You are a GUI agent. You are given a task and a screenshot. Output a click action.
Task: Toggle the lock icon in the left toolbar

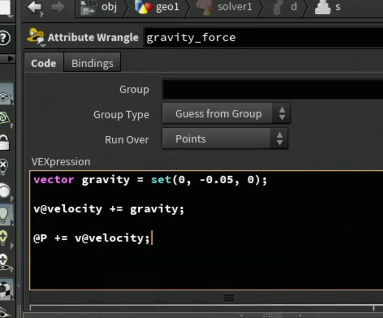pos(4,143)
